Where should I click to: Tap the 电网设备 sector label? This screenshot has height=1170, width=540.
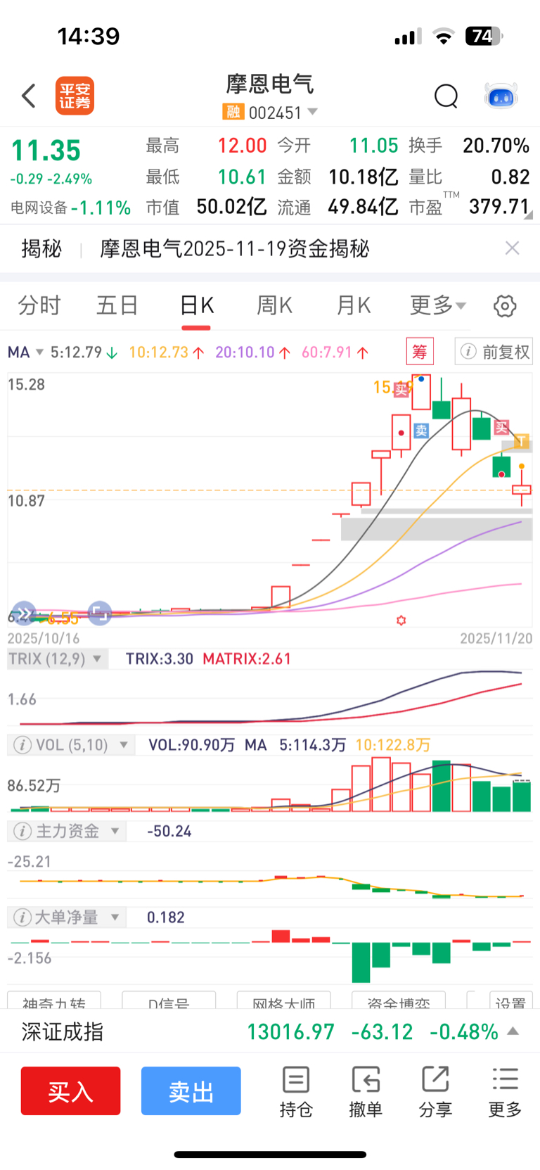pos(39,208)
